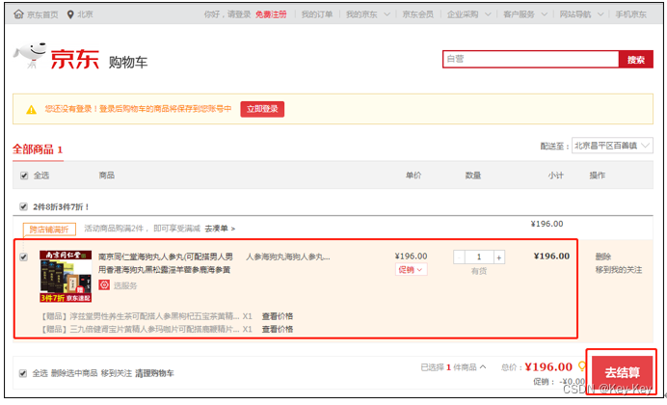Click 查看价格 for 三九倍健 gift
The height and width of the screenshot is (405, 667).
coord(278,329)
